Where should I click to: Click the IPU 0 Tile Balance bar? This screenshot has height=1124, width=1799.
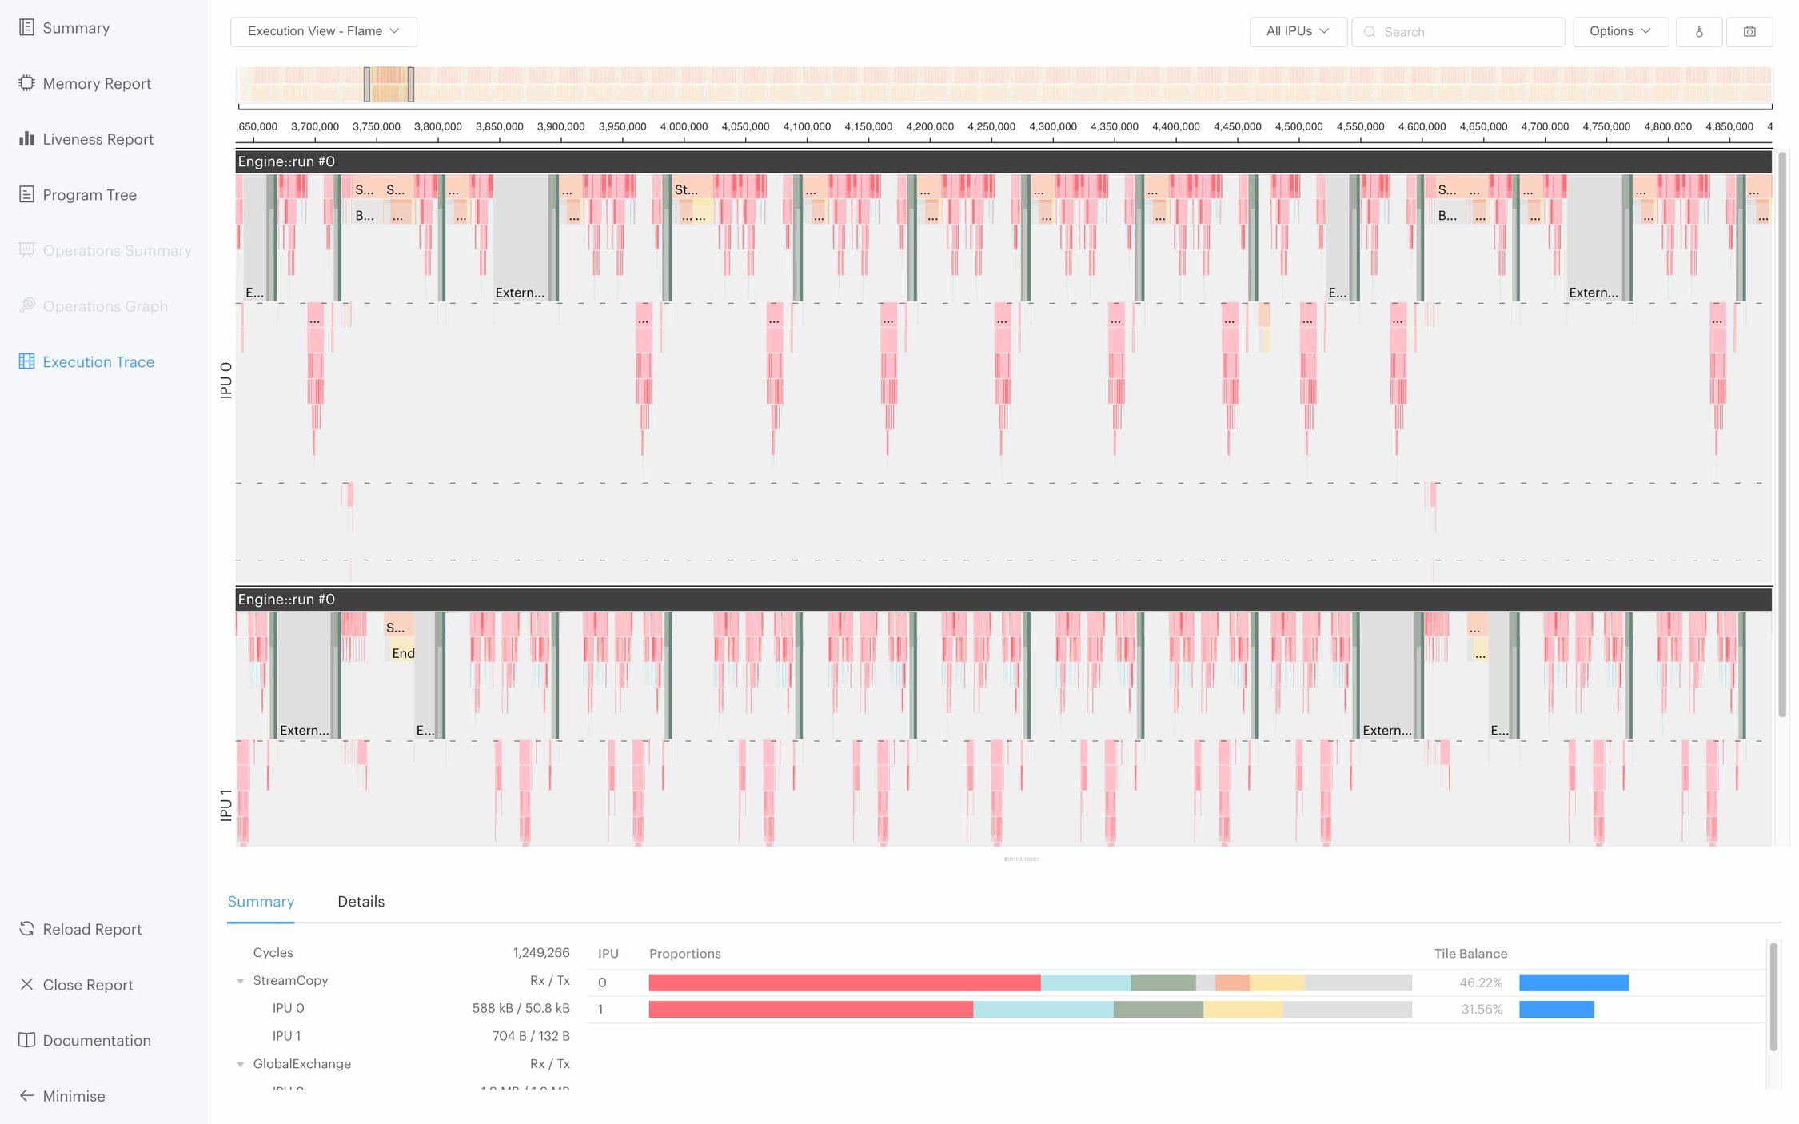pyautogui.click(x=1574, y=982)
